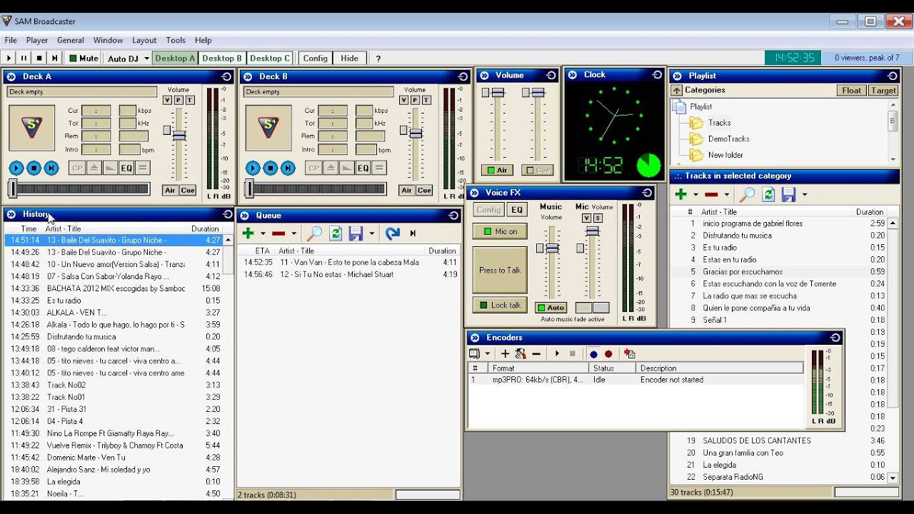
Task: Open the Auto DJ dropdown arrow
Action: pyautogui.click(x=146, y=59)
